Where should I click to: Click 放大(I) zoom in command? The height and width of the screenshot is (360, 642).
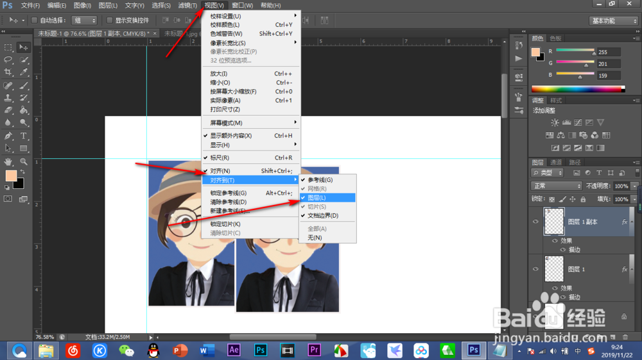point(251,74)
